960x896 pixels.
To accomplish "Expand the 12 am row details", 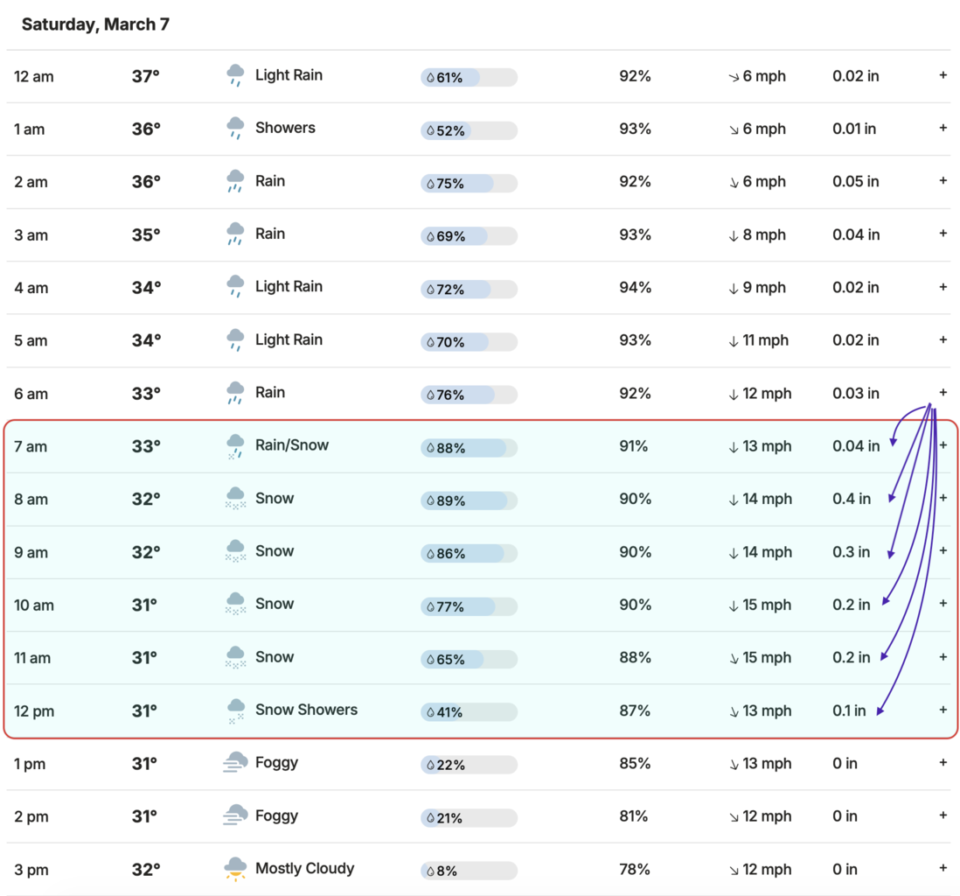I will [943, 76].
